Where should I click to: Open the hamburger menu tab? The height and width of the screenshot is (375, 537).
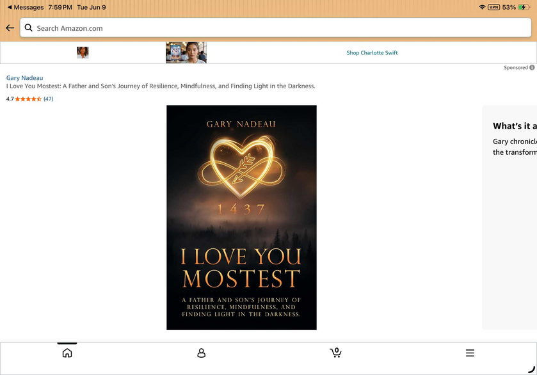click(470, 353)
